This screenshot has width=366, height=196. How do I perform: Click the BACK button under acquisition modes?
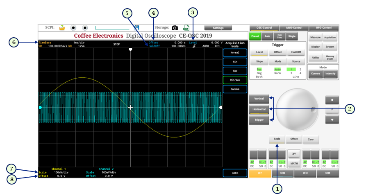coord(235,173)
